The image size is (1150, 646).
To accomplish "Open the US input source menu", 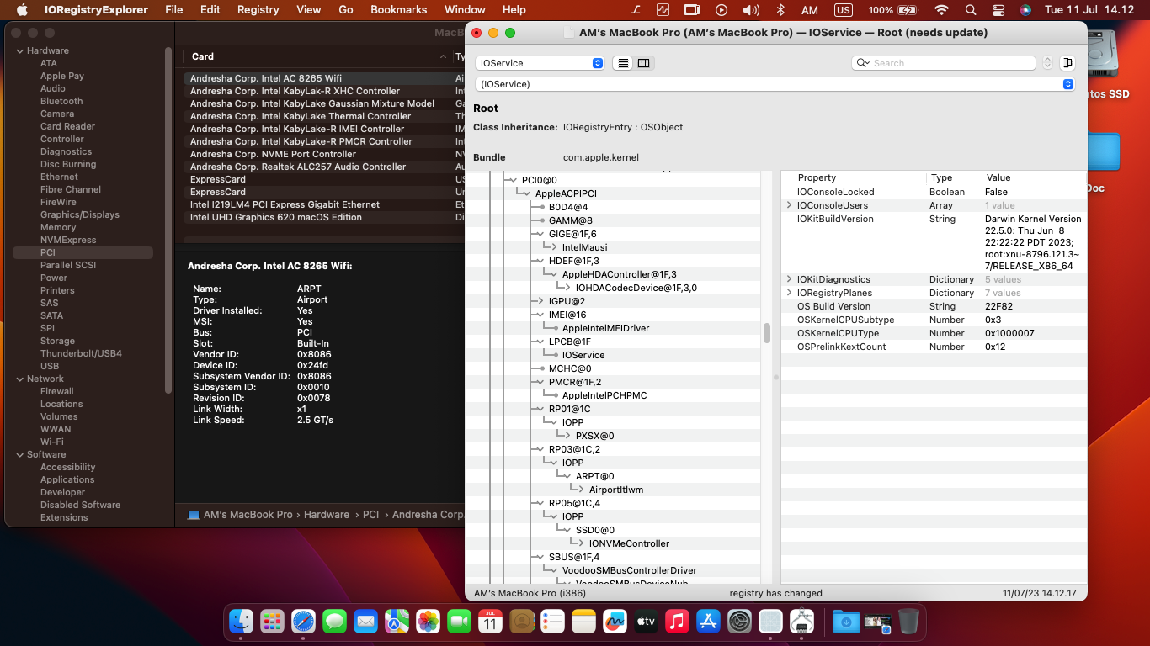I will (x=843, y=10).
